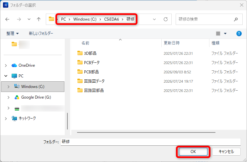Click the search magnifier icon
Screen dimensions: 247x162
[x=236, y=19]
